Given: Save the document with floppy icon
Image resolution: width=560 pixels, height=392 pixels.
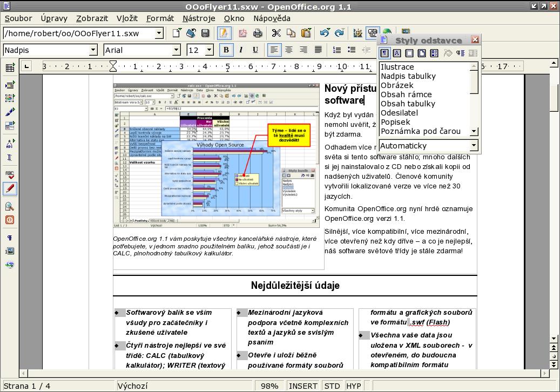Looking at the screenshot, I should pyautogui.click(x=205, y=33).
